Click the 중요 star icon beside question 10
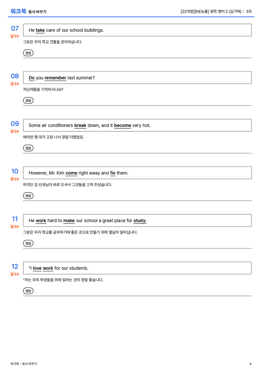 click(12, 179)
